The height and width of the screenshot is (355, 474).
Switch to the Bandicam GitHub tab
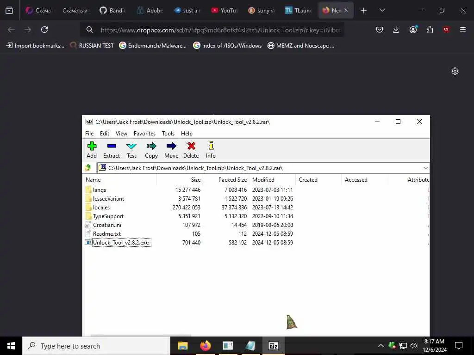113,11
